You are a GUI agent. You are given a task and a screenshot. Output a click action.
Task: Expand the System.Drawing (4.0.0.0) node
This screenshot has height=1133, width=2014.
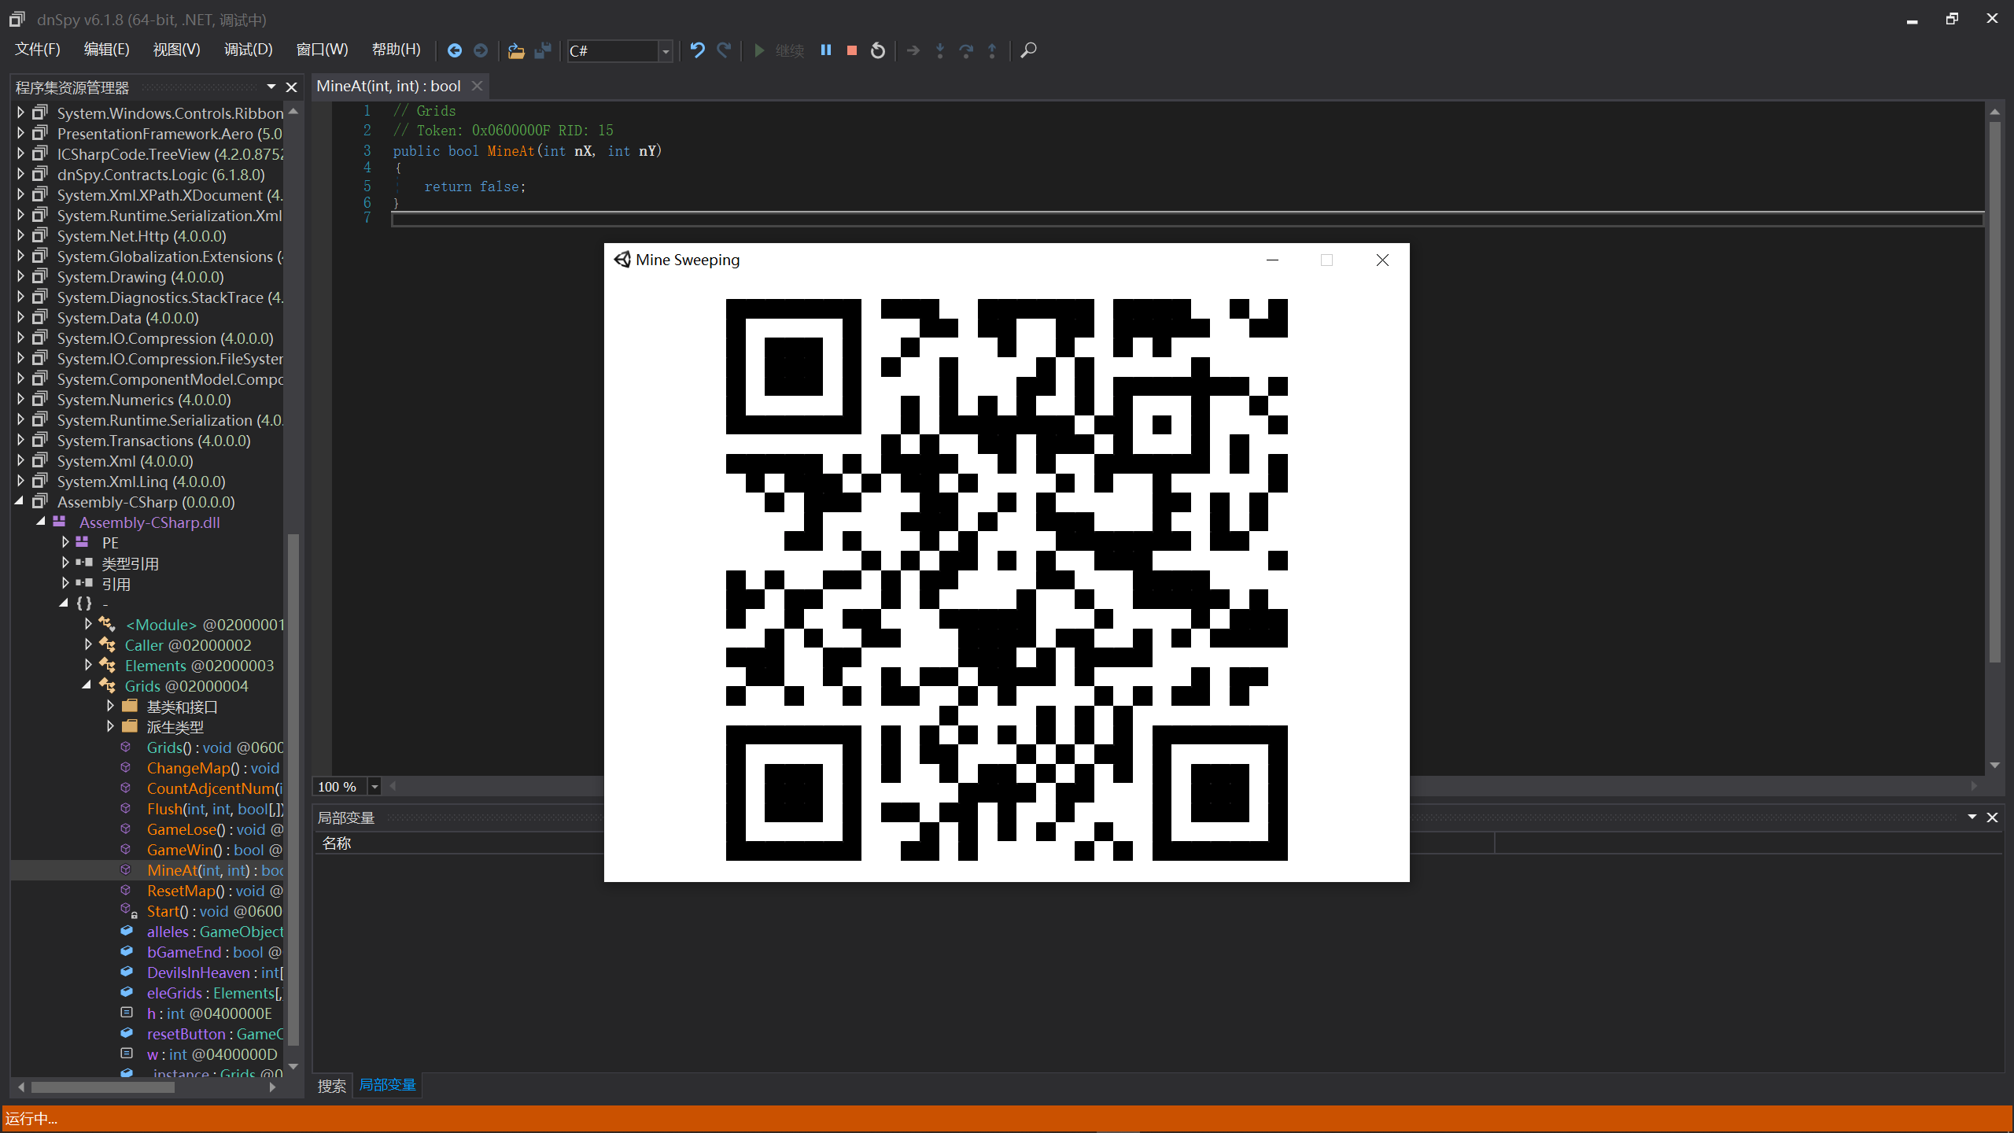20,276
